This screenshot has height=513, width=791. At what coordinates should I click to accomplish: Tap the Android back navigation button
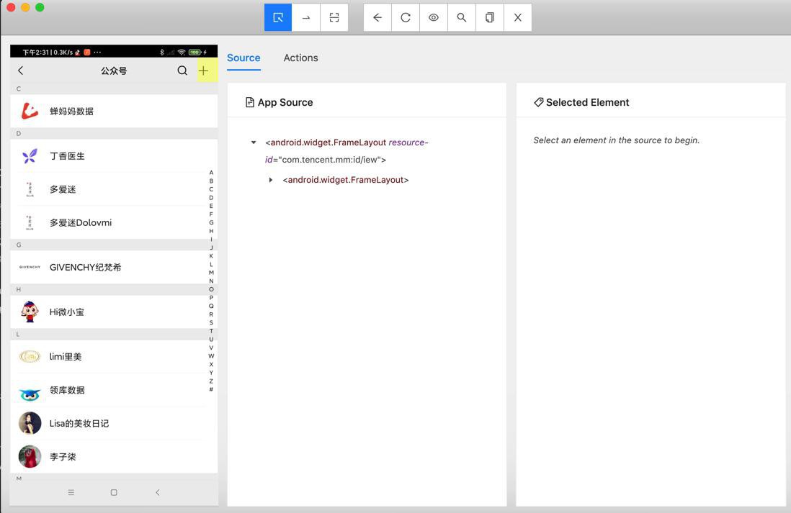click(157, 492)
